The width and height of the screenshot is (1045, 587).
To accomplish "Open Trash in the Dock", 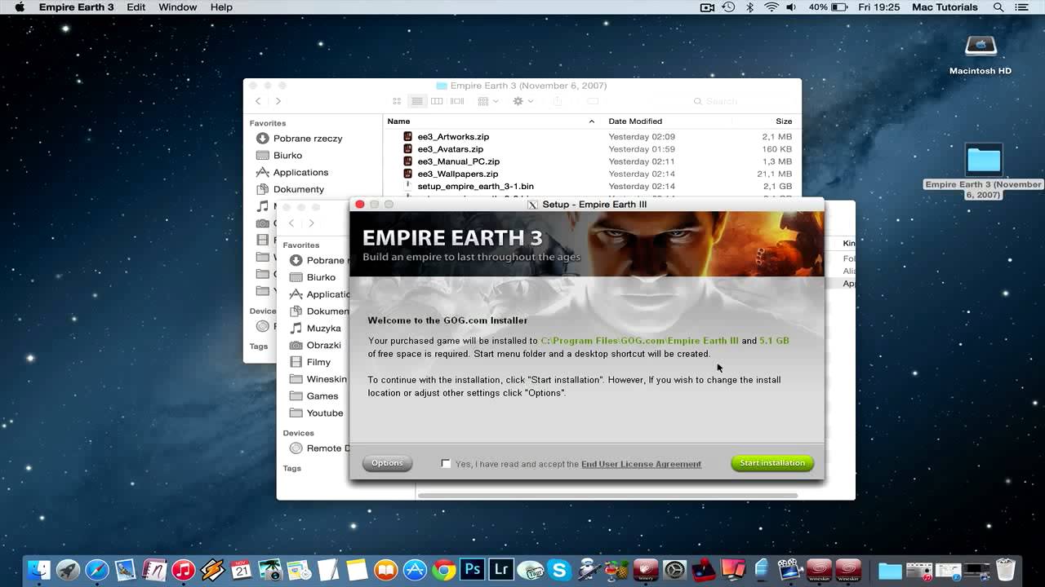I will click(1006, 569).
